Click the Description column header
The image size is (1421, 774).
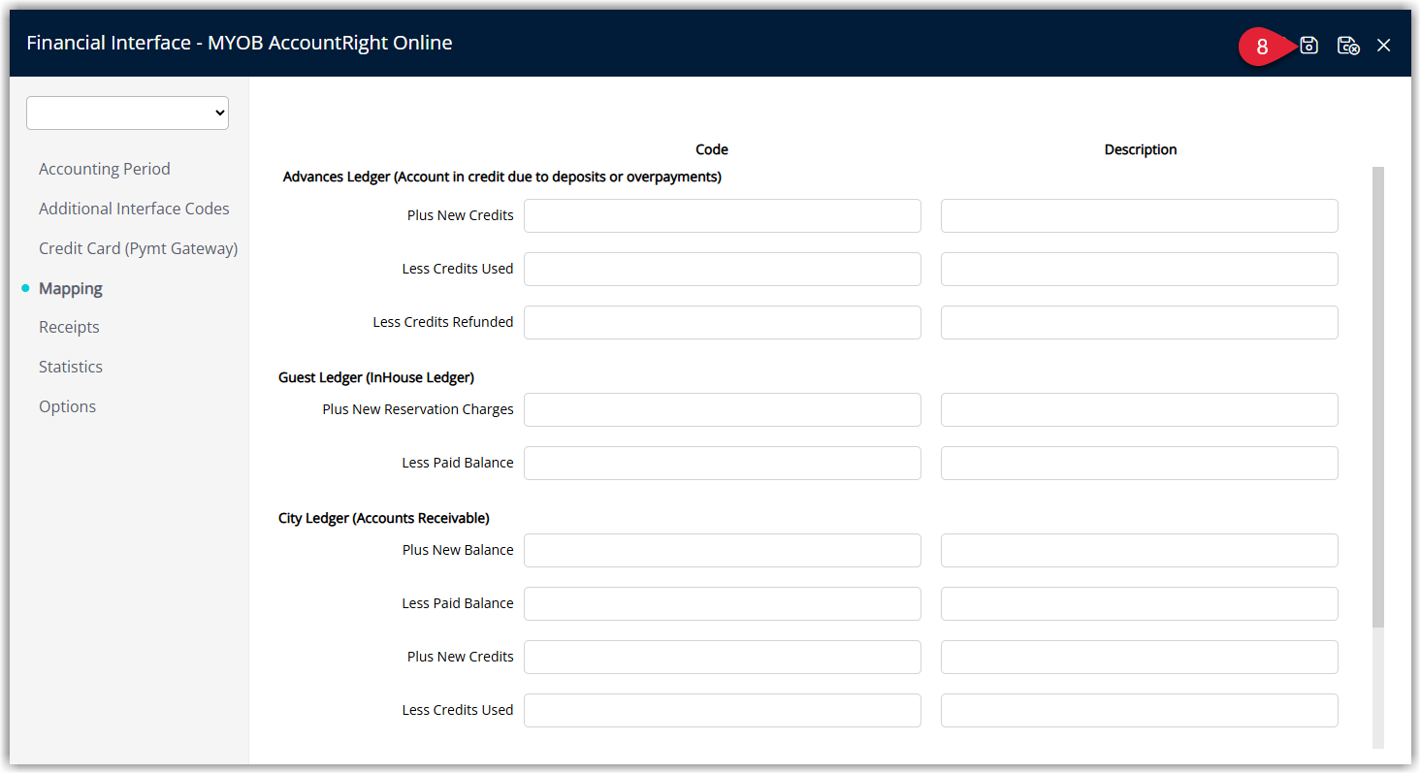1141,149
